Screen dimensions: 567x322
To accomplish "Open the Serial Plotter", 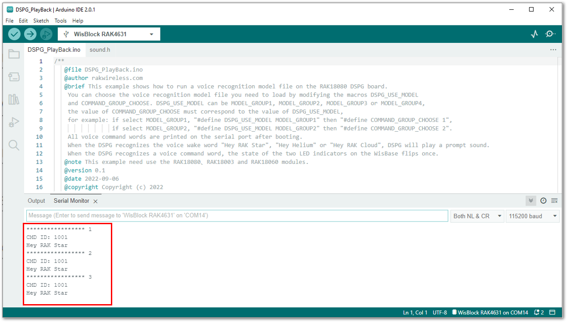I will 534,34.
